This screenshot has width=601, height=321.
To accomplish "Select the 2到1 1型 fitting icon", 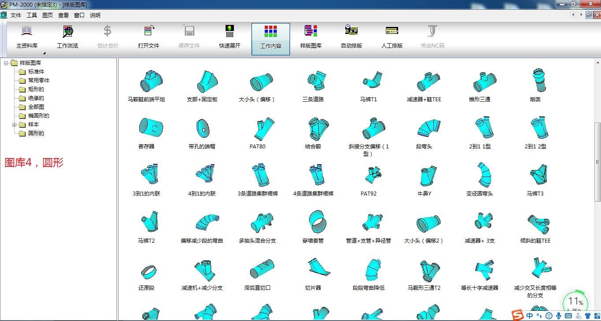I will [x=484, y=128].
